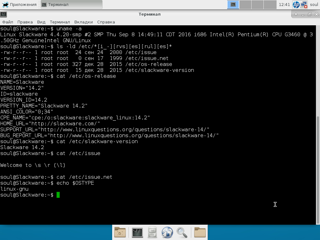Click the line ID=slackware
Image resolution: width=320 pixels, height=240 pixels.
19,94
